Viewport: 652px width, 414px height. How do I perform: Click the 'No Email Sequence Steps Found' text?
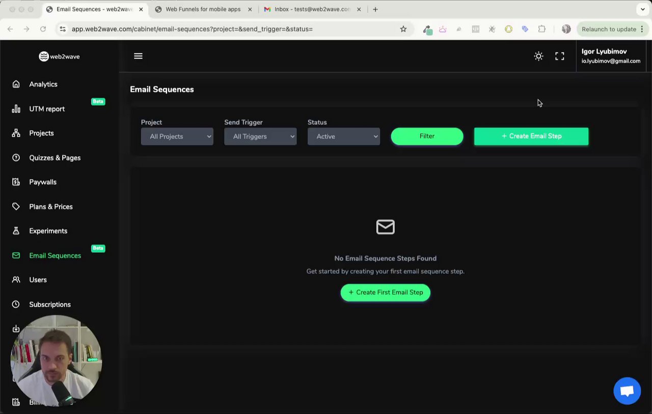(386, 258)
